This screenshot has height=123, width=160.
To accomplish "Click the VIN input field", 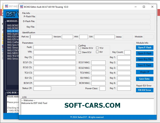I will point(55,52).
